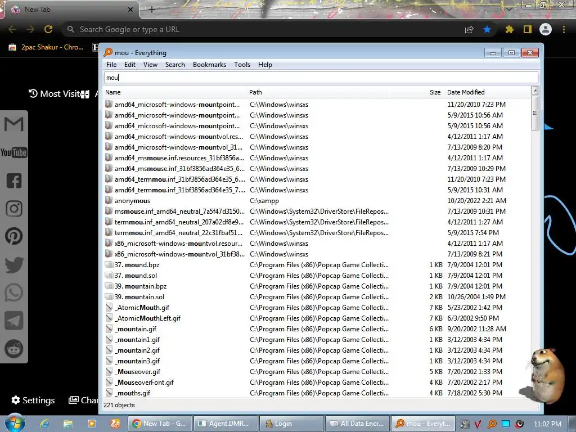
Task: Switch to Agent.DMR taskbar button
Action: pyautogui.click(x=225, y=424)
